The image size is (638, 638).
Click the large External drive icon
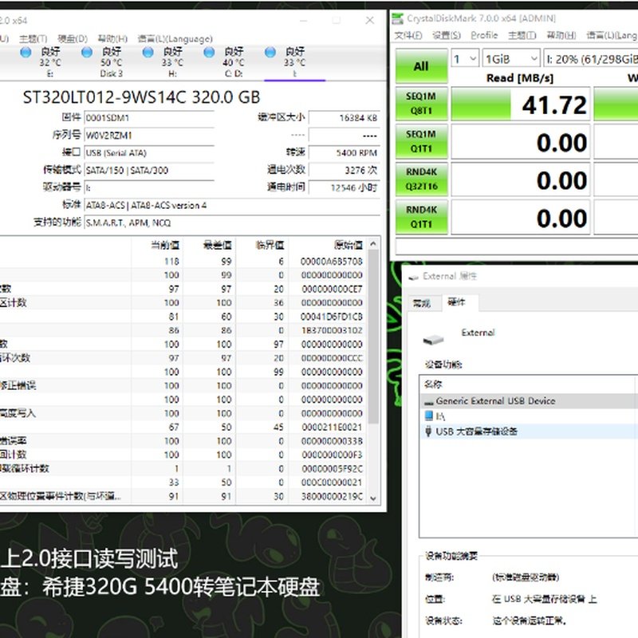433,339
